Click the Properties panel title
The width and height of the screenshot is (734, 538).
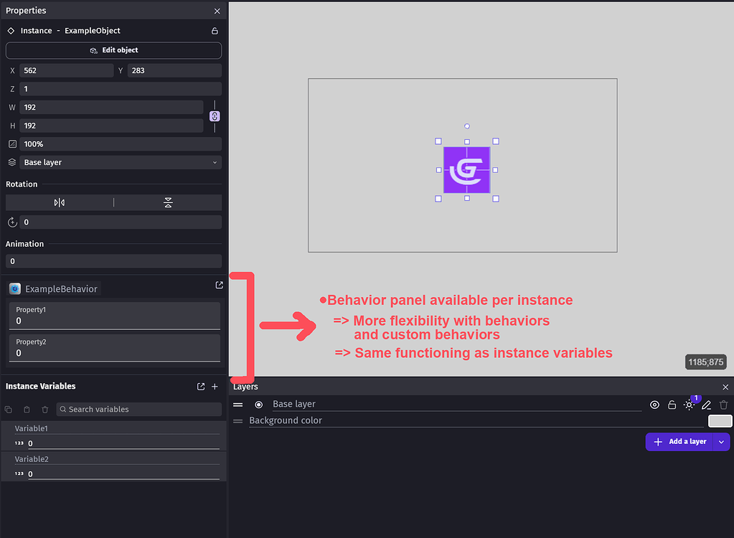[x=25, y=10]
